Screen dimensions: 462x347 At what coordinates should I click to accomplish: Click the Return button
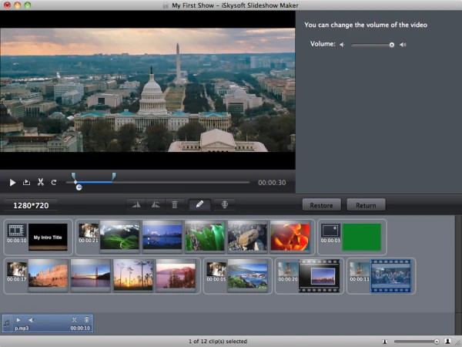click(366, 205)
